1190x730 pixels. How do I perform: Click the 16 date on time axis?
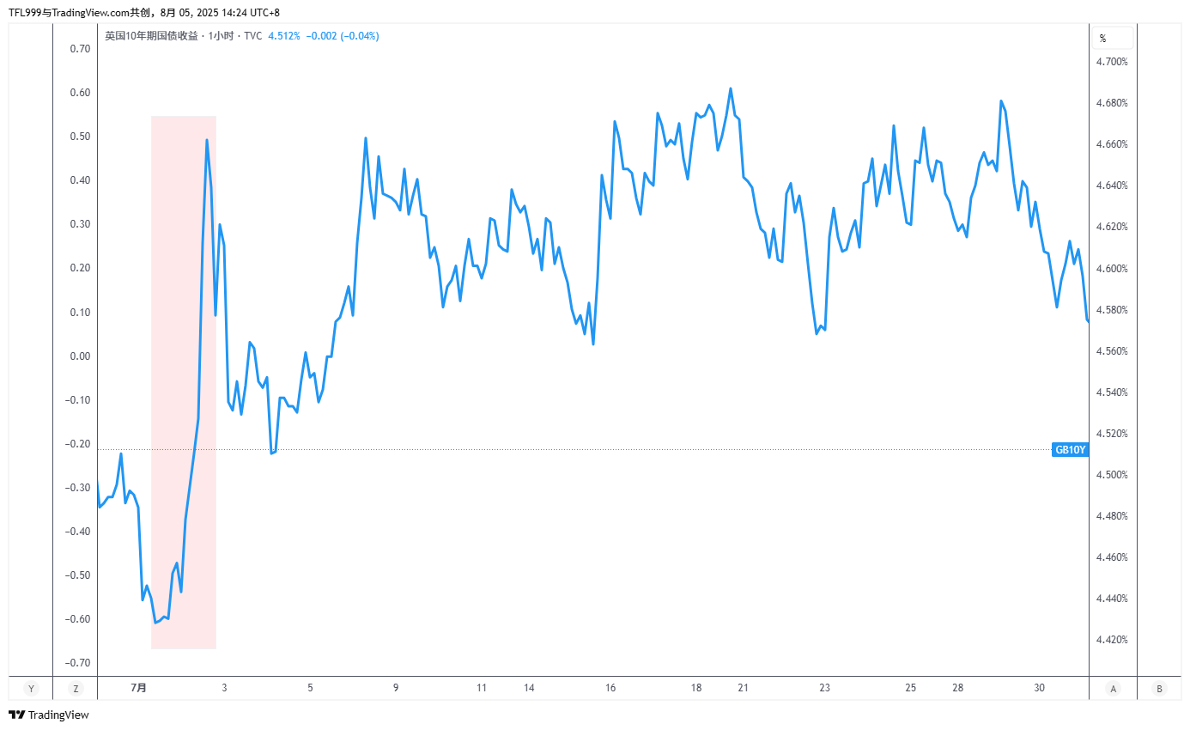(x=610, y=688)
